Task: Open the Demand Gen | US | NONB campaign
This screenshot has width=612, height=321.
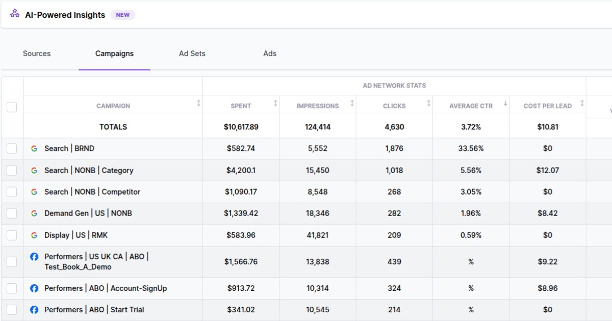Action: (88, 213)
